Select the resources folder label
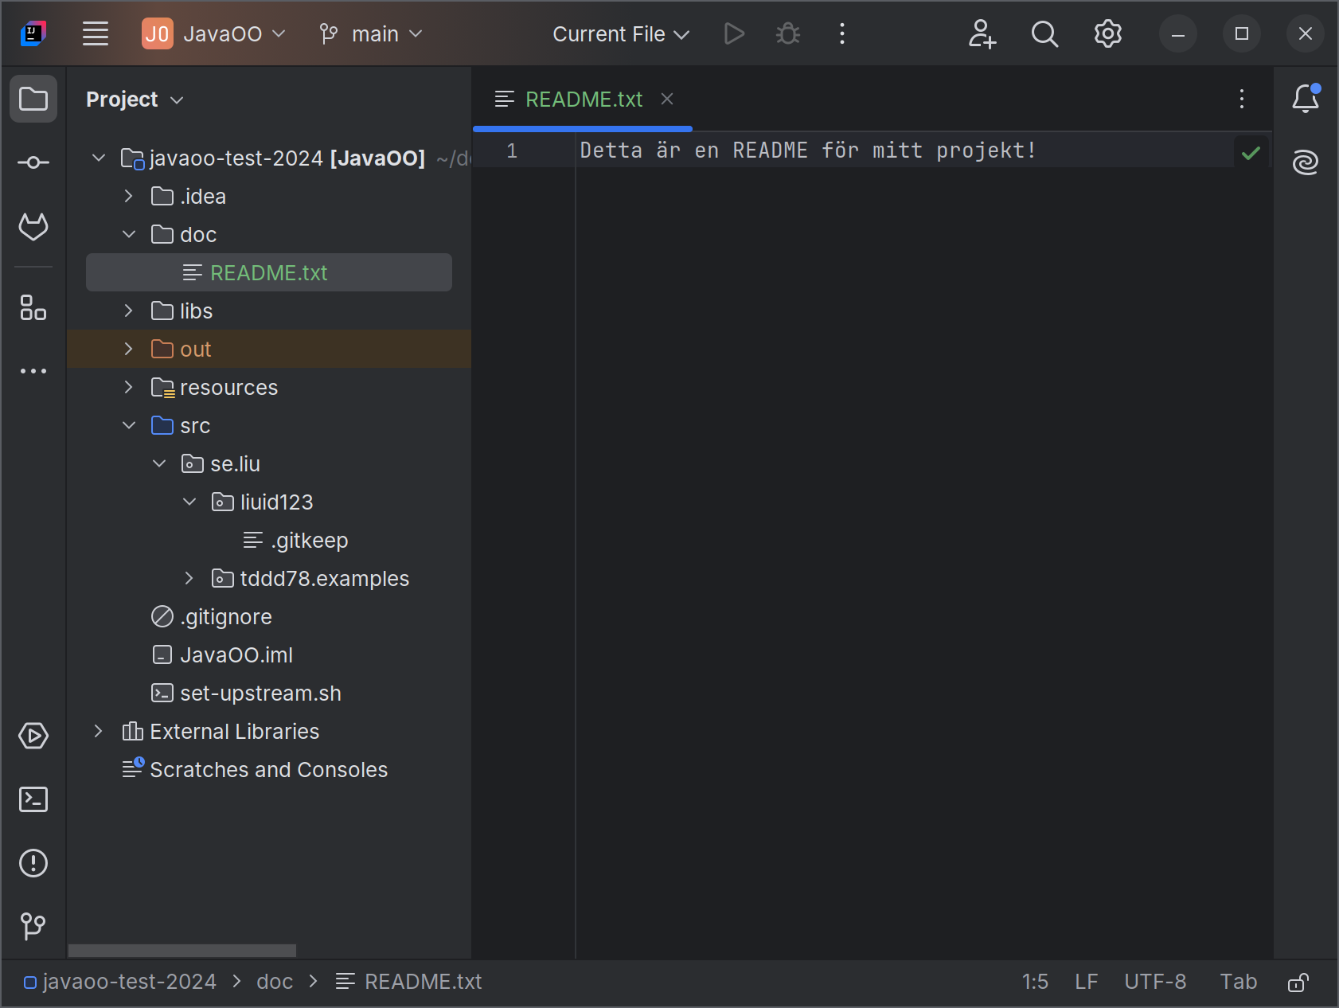 click(x=228, y=387)
